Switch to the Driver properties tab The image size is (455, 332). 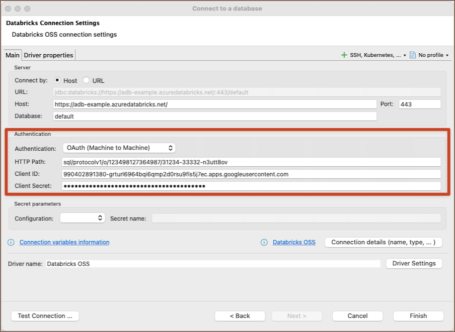49,55
